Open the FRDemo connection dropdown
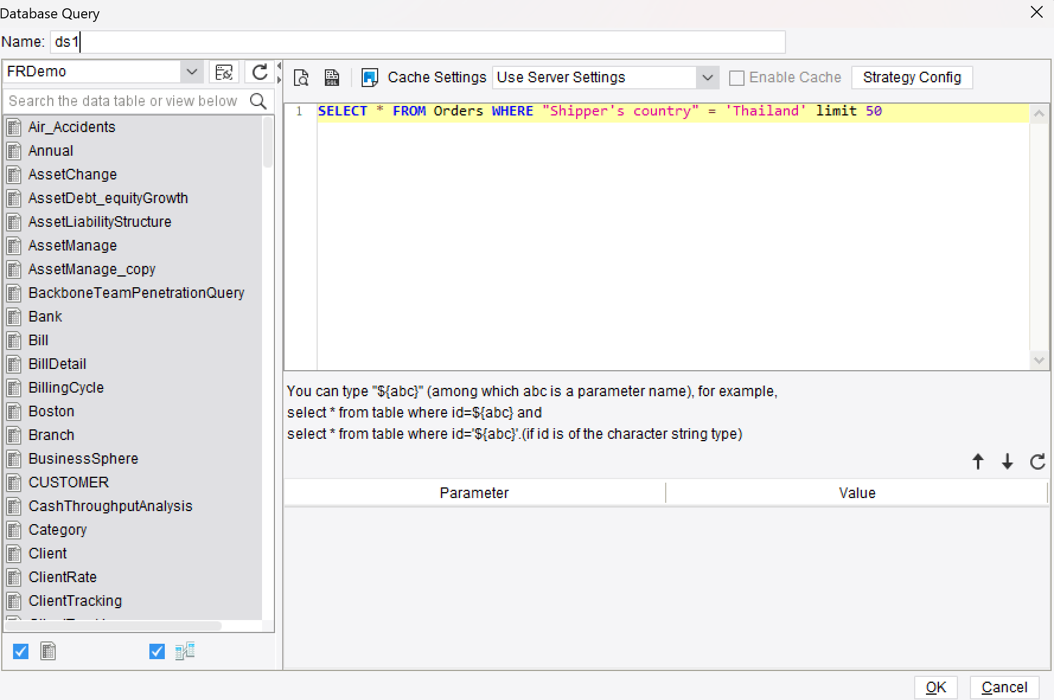 coord(191,71)
